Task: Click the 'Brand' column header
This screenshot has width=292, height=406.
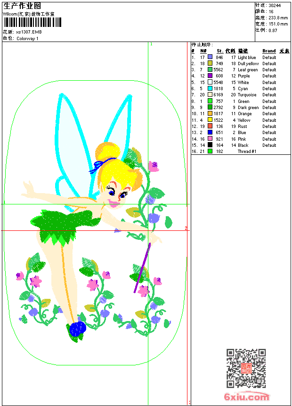Action: coord(269,51)
